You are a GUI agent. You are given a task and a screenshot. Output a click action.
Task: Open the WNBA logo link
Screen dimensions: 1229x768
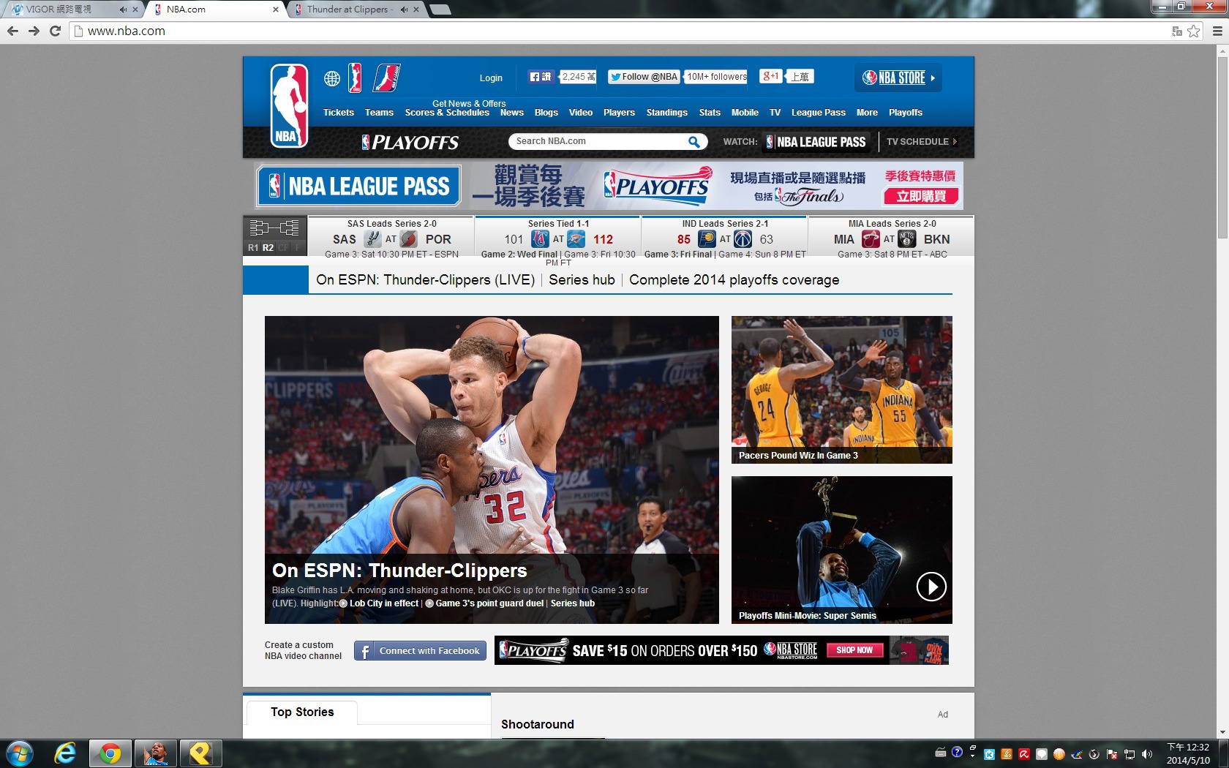point(356,78)
